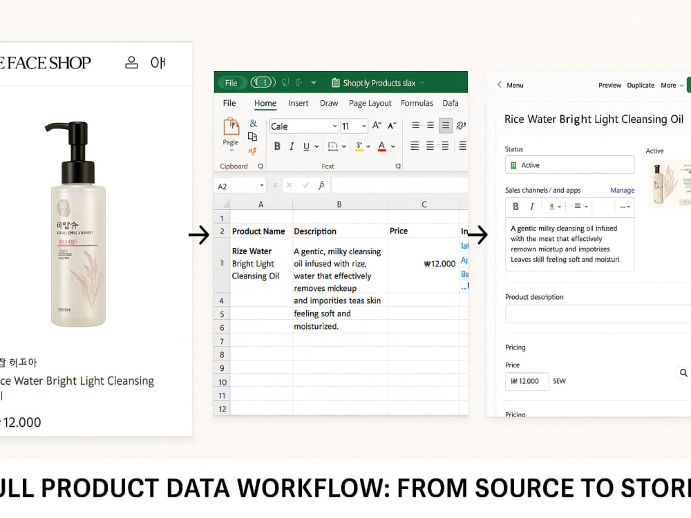The width and height of the screenshot is (691, 518).
Task: Open the quick access toolbar dropdown arrow
Action: click(313, 83)
